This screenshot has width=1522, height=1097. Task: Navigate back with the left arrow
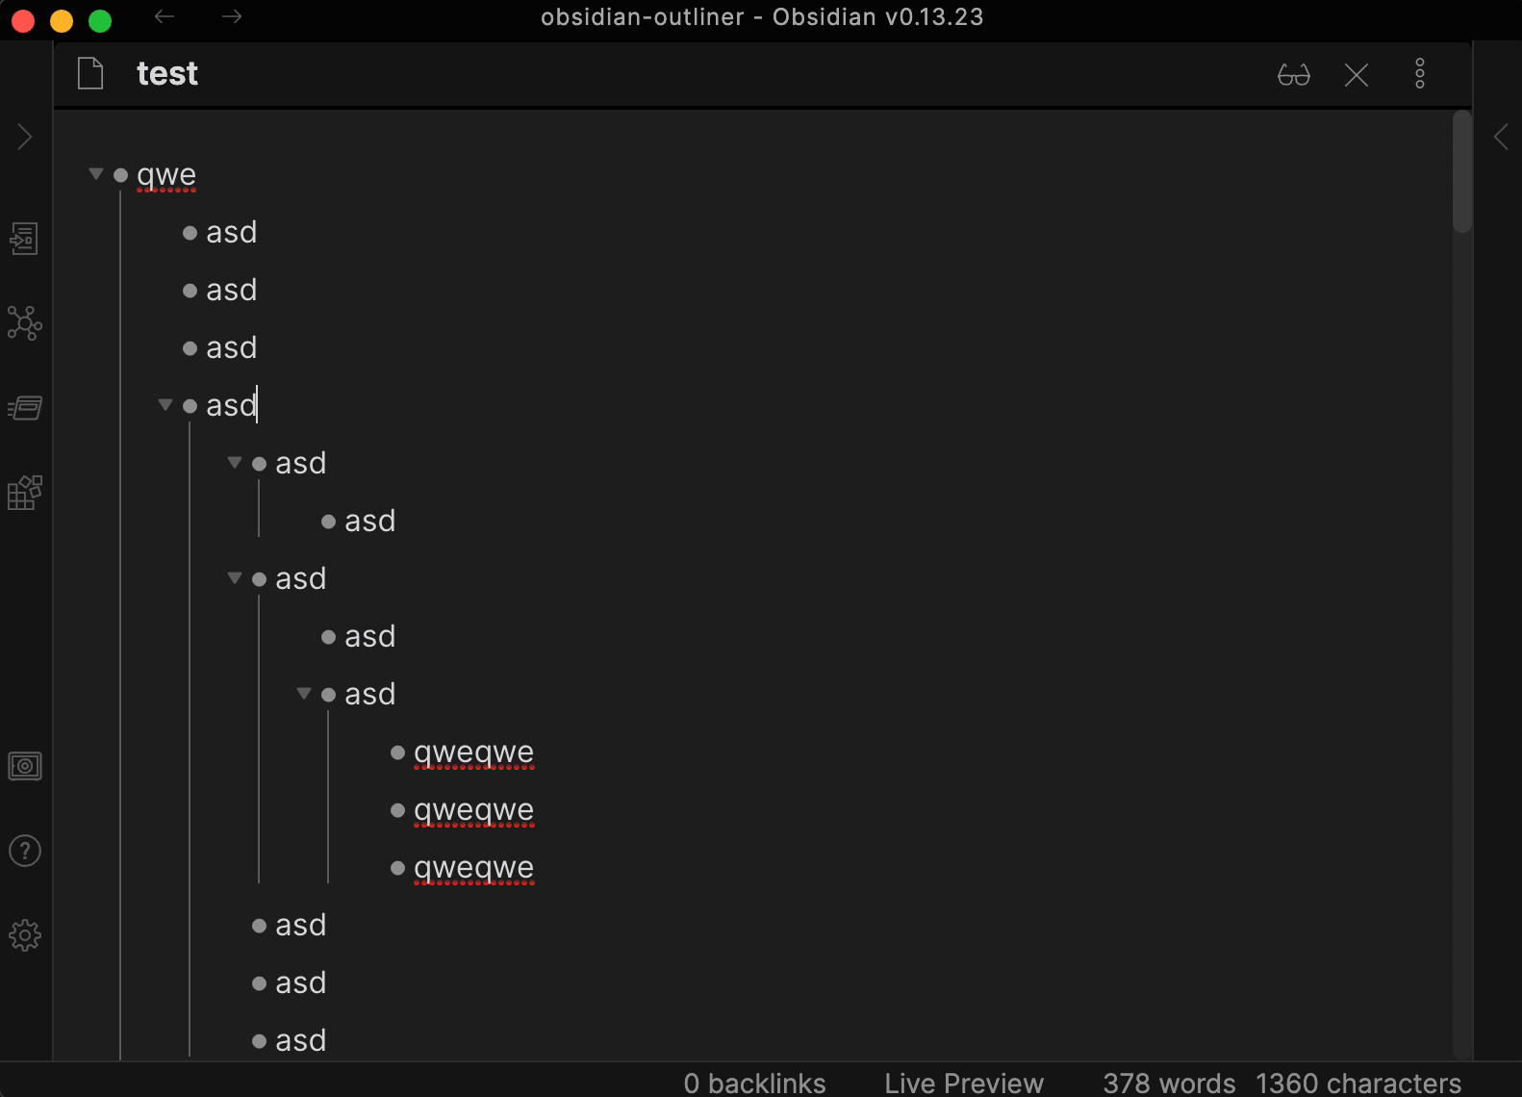click(x=165, y=17)
